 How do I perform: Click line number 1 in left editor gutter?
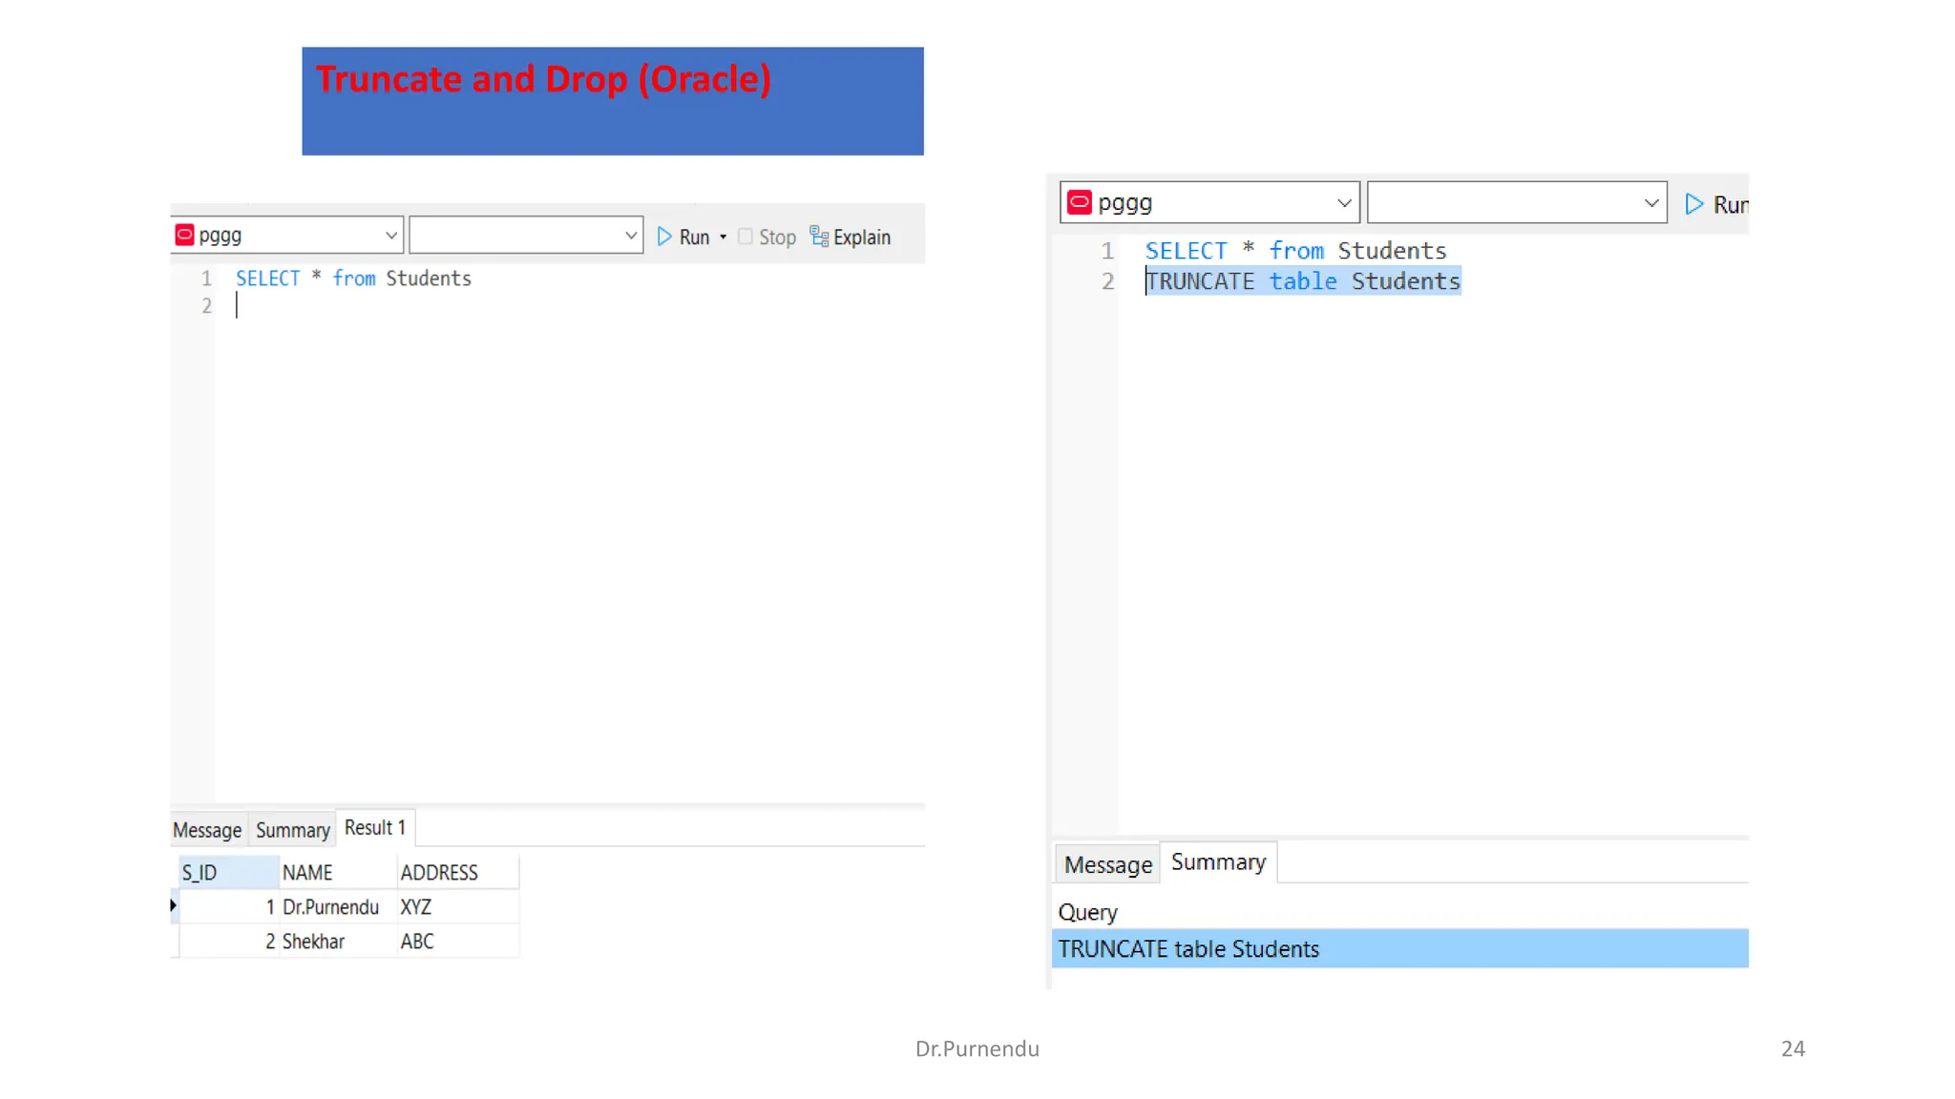[206, 279]
